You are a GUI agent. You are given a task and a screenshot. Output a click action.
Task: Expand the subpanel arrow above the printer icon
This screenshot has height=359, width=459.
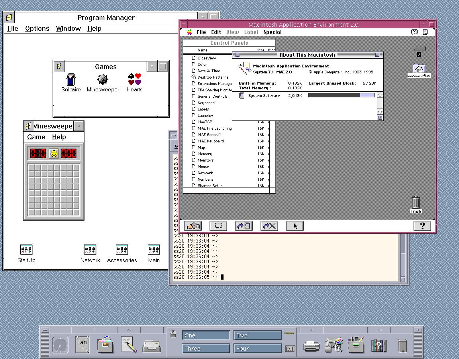311,330
